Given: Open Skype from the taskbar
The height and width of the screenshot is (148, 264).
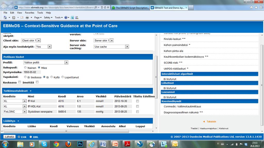Looking at the screenshot, I should [44, 144].
